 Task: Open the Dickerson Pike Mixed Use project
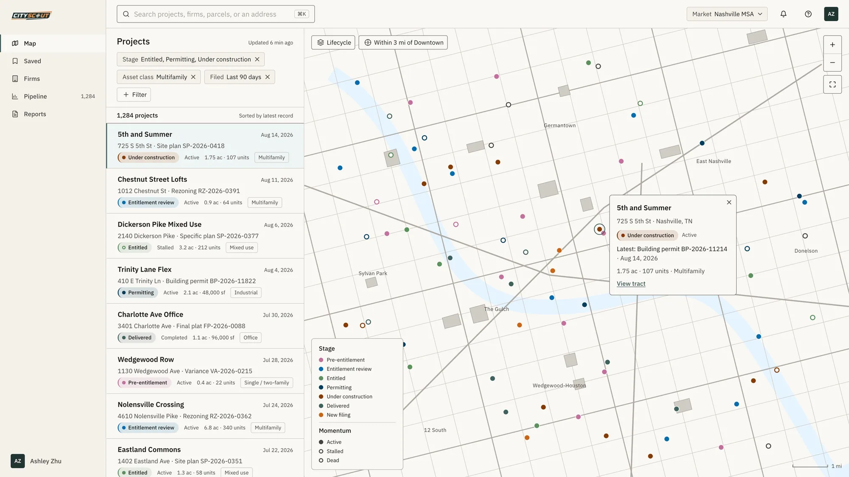tap(205, 236)
